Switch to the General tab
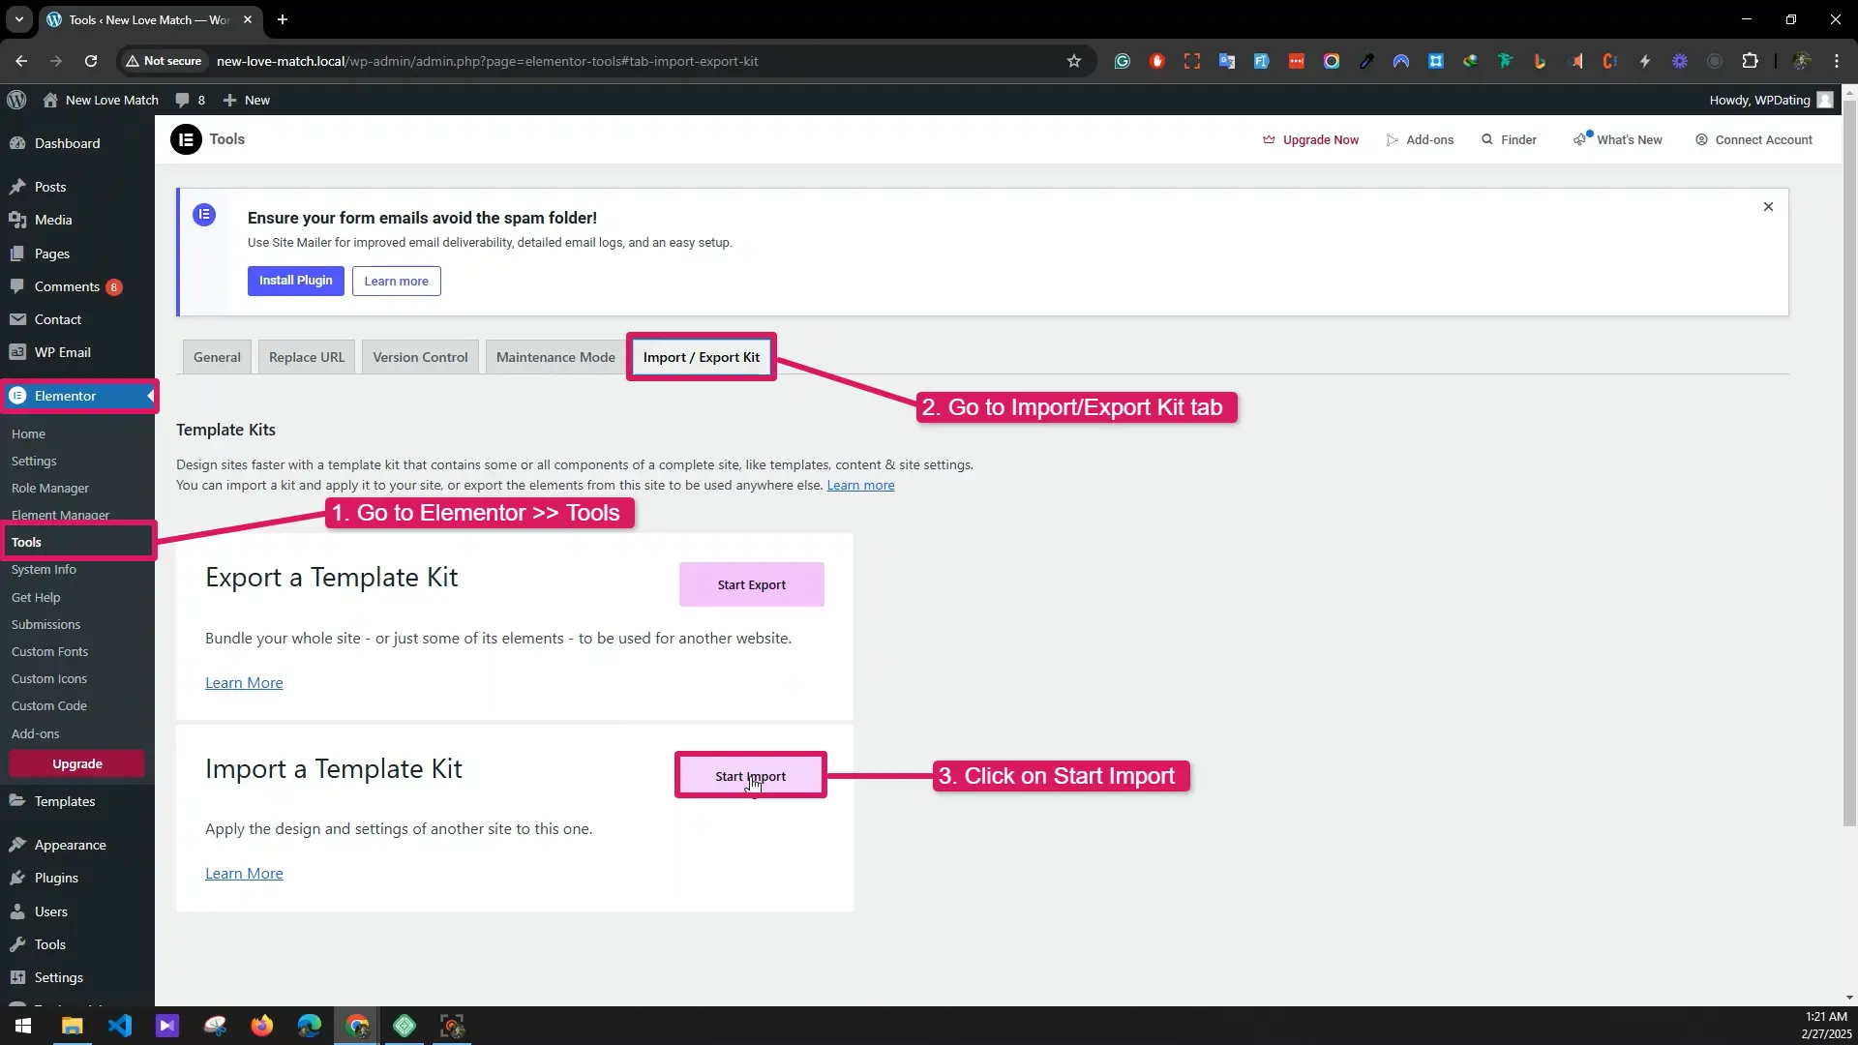Viewport: 1858px width, 1045px height. (217, 357)
